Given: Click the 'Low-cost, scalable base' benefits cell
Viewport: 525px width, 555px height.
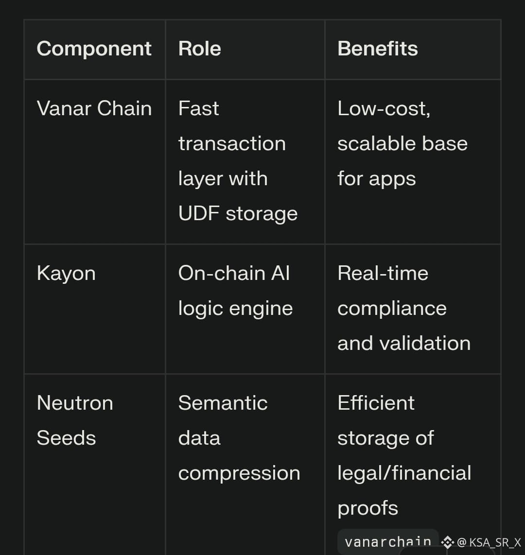Looking at the screenshot, I should (402, 143).
